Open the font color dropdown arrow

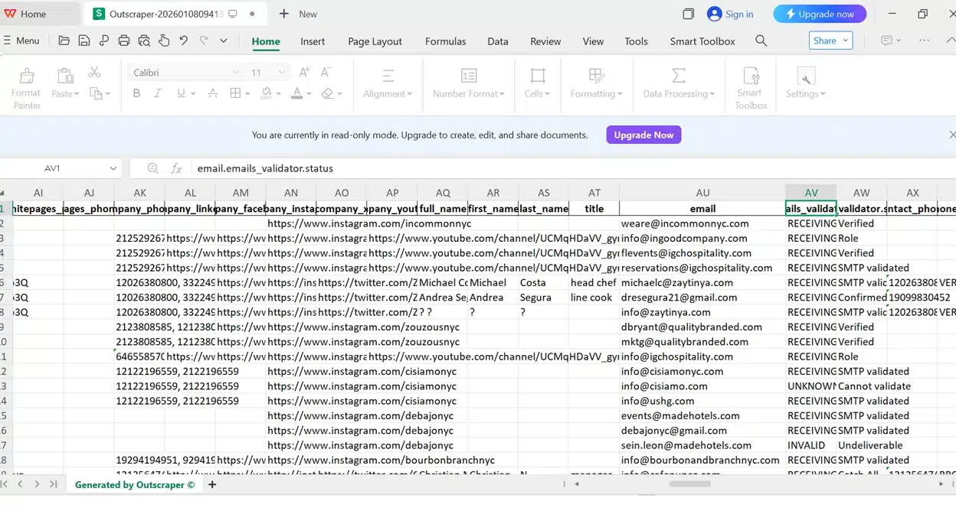307,94
